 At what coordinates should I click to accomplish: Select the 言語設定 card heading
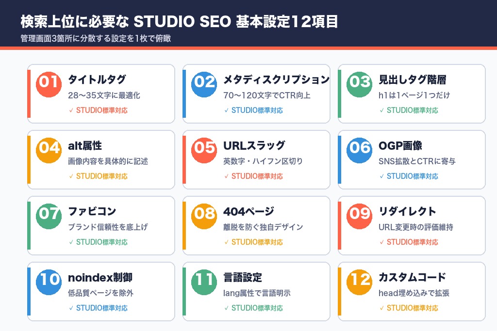click(x=243, y=278)
